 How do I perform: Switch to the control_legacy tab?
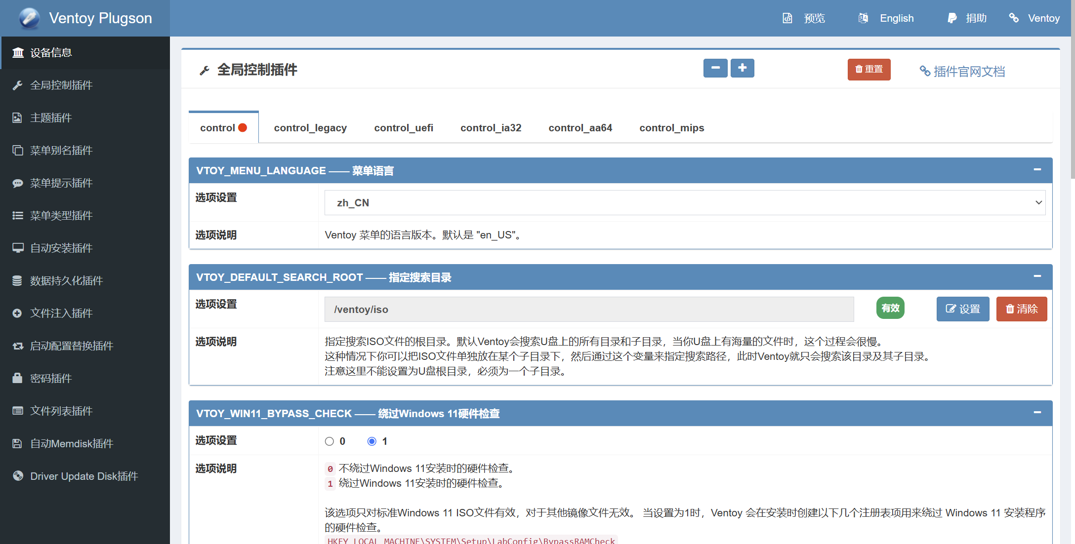[x=310, y=128]
